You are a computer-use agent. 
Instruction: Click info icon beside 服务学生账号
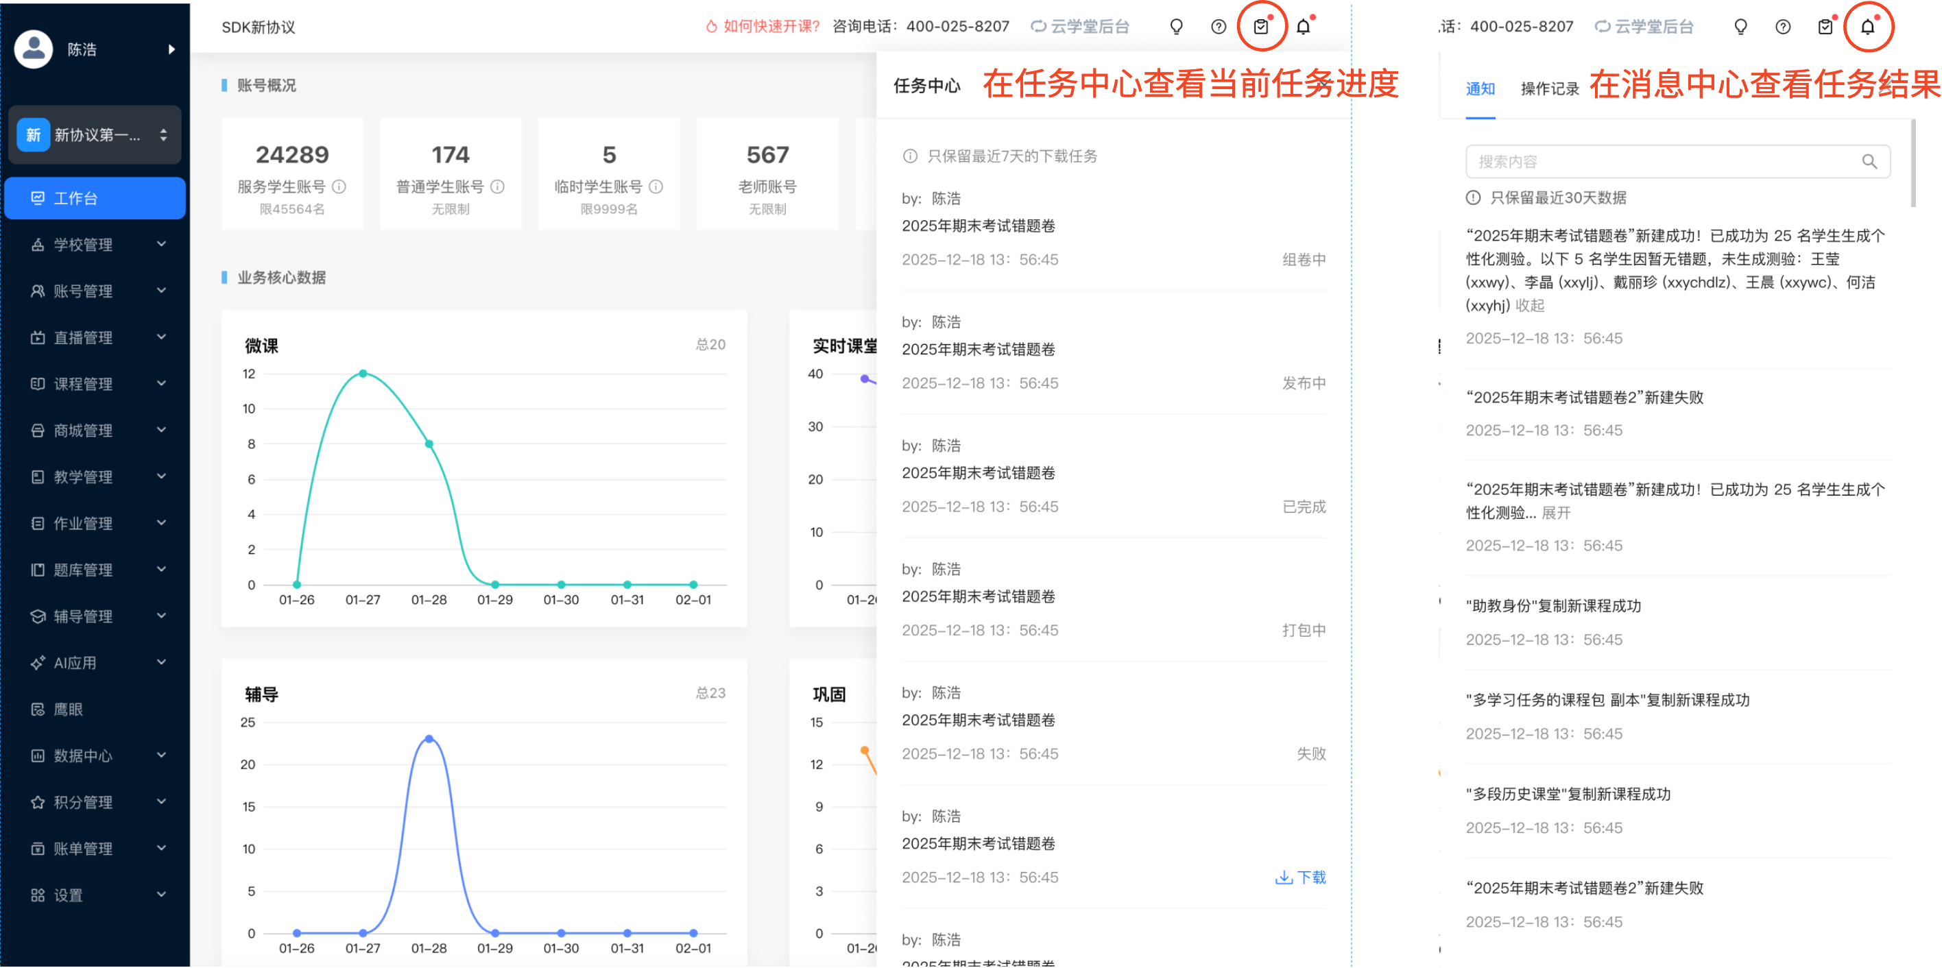339,186
